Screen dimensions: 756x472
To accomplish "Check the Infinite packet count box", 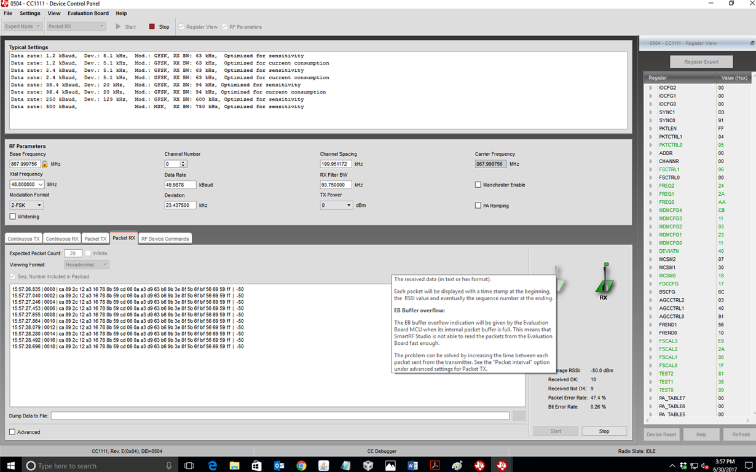I will (x=89, y=253).
